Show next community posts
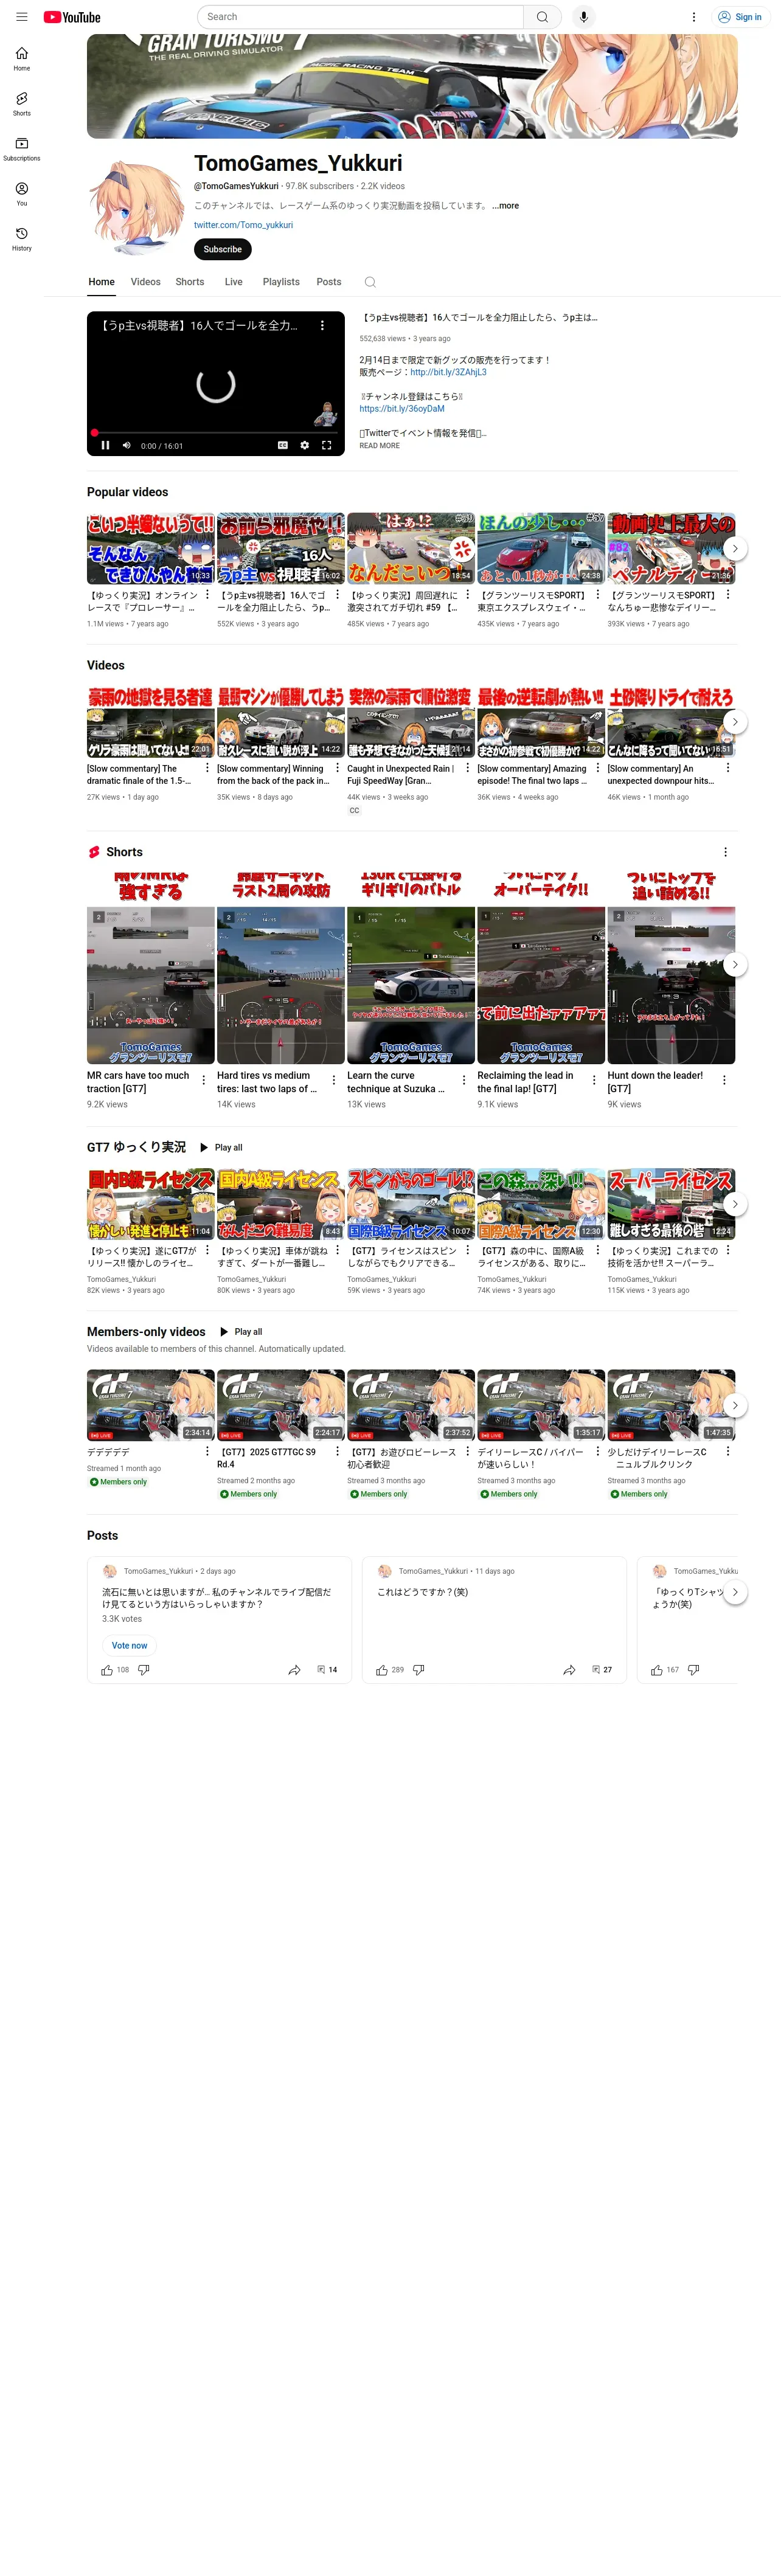Screen dimensions: 781x2576 click(x=735, y=1592)
